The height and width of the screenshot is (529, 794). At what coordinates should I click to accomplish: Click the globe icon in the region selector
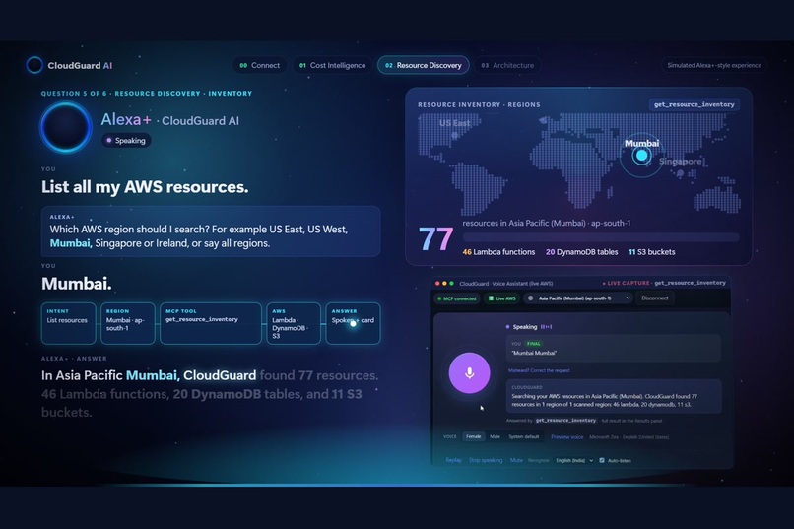pyautogui.click(x=531, y=298)
